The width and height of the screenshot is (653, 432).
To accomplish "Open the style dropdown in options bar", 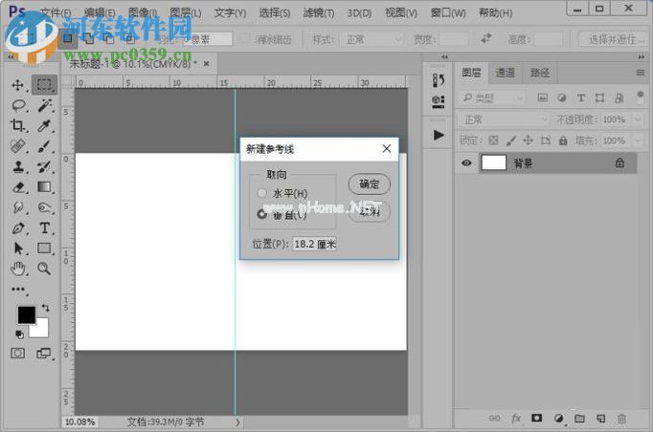I will click(x=373, y=39).
